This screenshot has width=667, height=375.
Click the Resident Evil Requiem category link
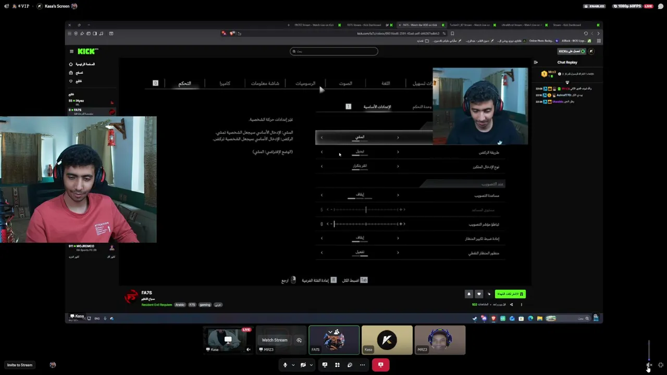pyautogui.click(x=156, y=305)
